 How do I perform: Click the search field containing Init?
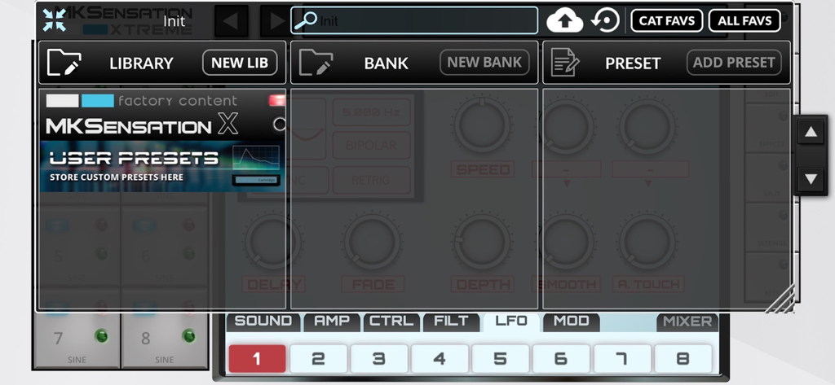pos(414,20)
